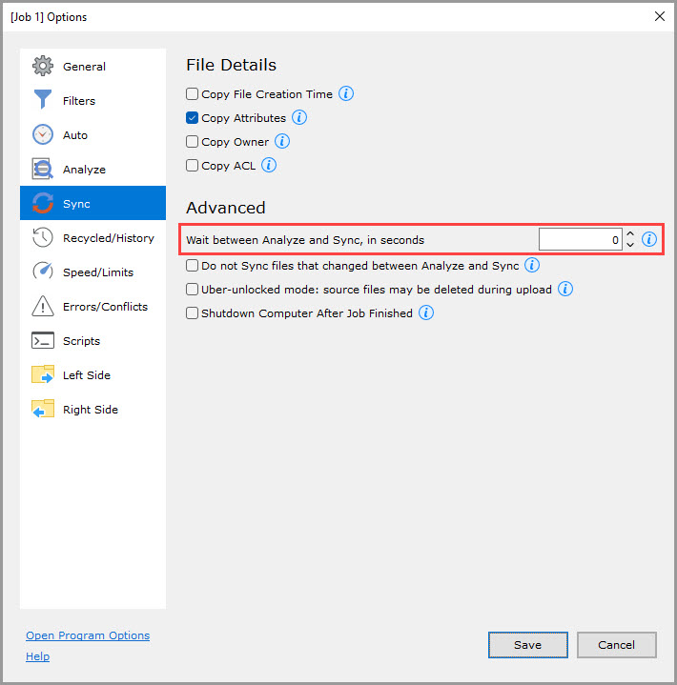Open Program Options link

[88, 635]
